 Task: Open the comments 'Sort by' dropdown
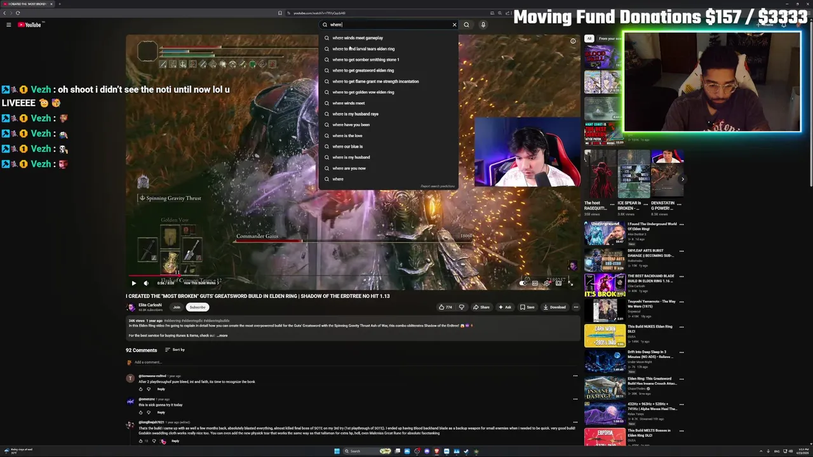(x=175, y=350)
